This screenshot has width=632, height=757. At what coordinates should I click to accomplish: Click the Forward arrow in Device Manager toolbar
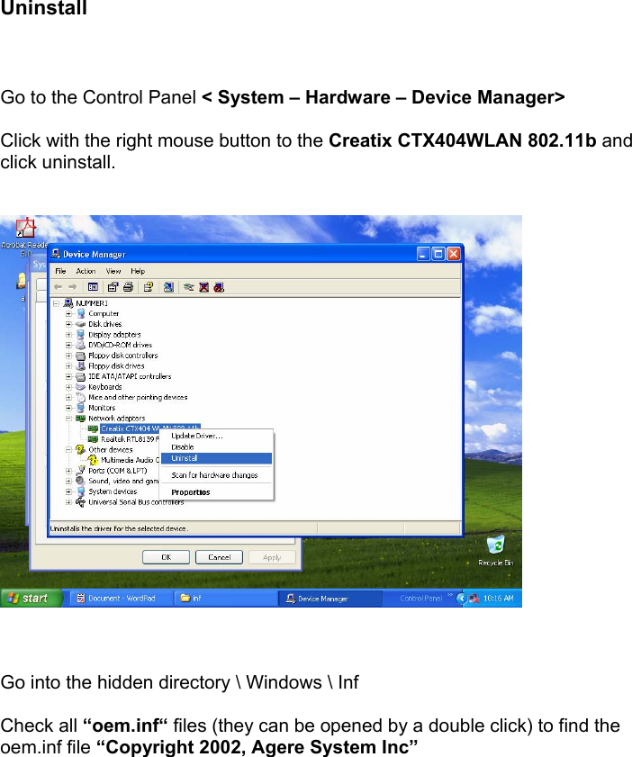tap(72, 287)
